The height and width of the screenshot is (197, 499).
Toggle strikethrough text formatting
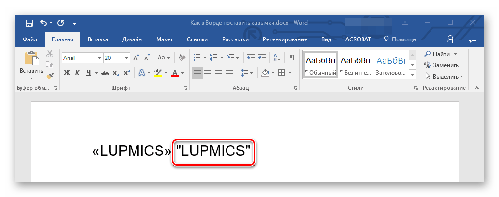coord(104,73)
